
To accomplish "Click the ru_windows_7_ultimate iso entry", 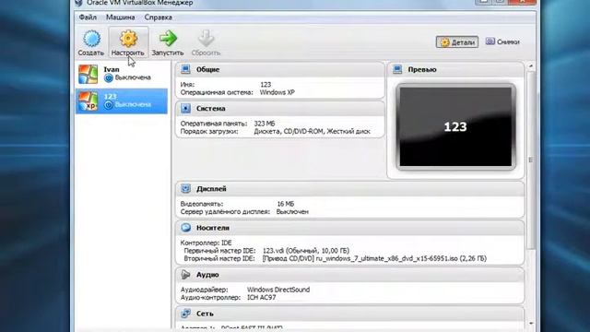I will coord(374,258).
